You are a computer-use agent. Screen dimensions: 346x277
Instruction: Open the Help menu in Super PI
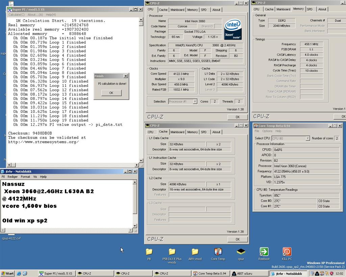tap(51, 15)
